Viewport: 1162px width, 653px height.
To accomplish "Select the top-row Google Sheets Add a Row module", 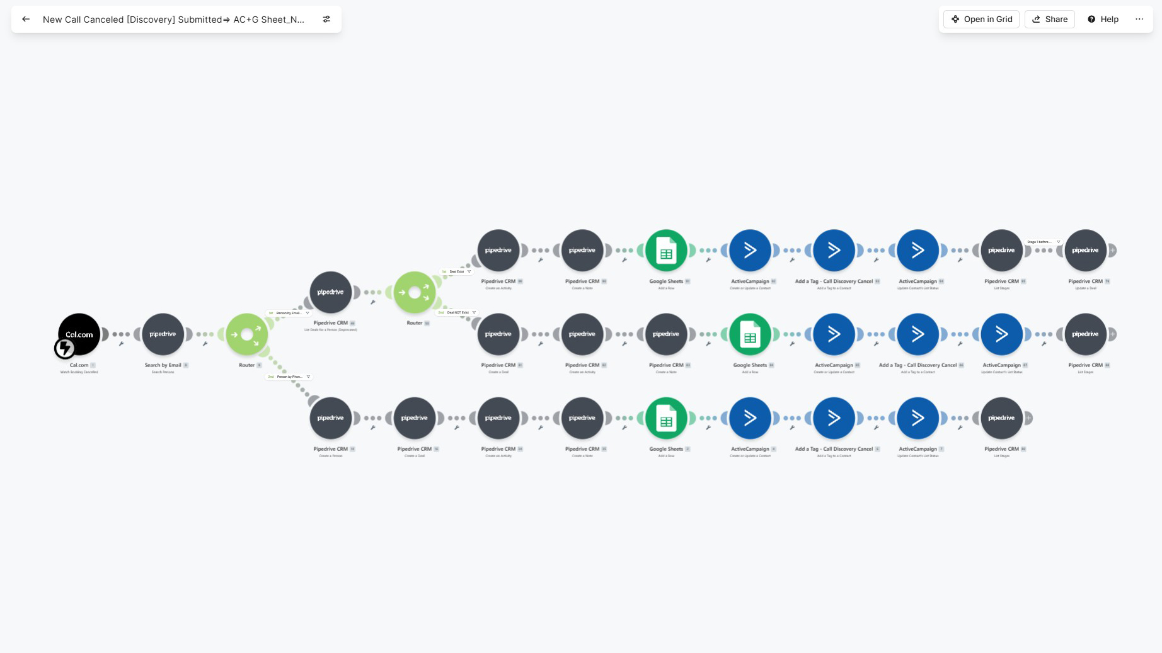I will coord(666,251).
